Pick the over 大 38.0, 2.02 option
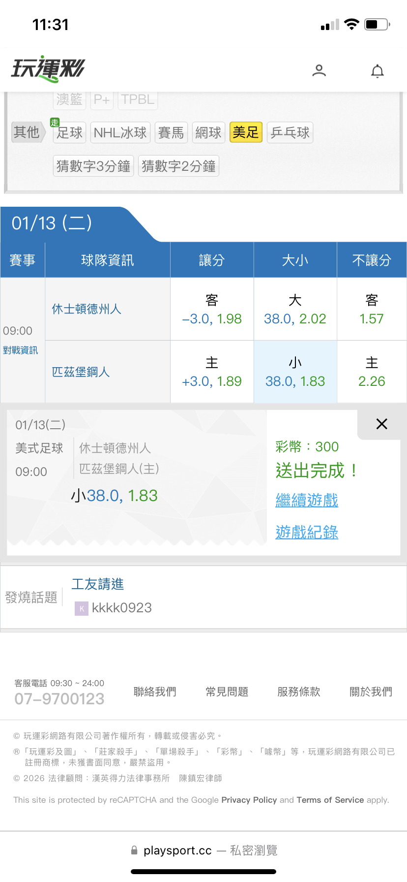407x882 pixels. 295,310
